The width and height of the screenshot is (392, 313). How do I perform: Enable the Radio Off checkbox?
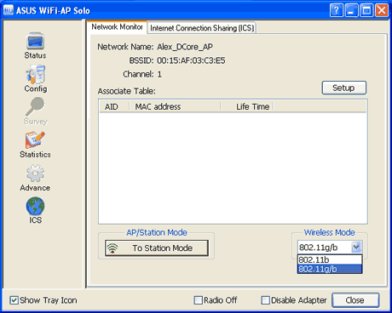tap(198, 300)
